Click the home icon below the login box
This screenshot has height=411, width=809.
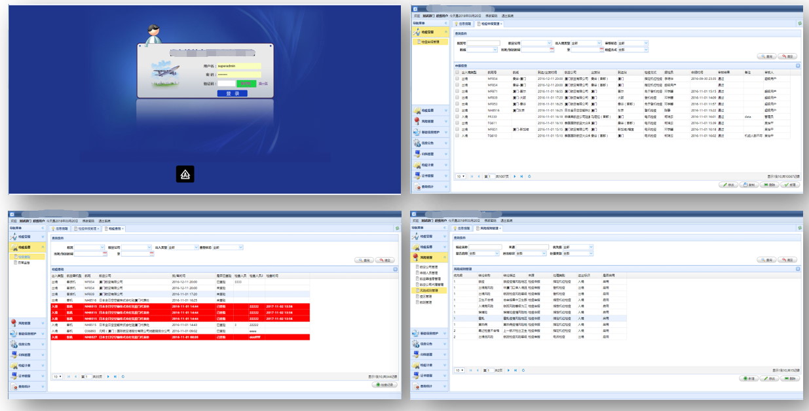(185, 174)
